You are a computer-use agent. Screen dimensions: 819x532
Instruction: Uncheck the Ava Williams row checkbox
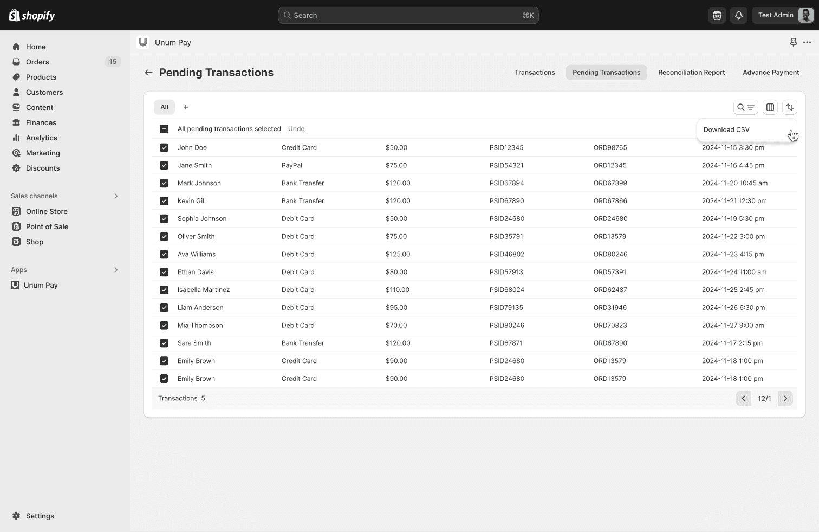point(164,254)
